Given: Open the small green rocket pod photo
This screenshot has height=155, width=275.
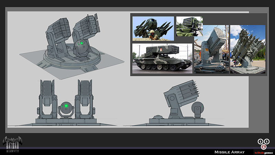Looking at the screenshot, I should pos(189,27).
